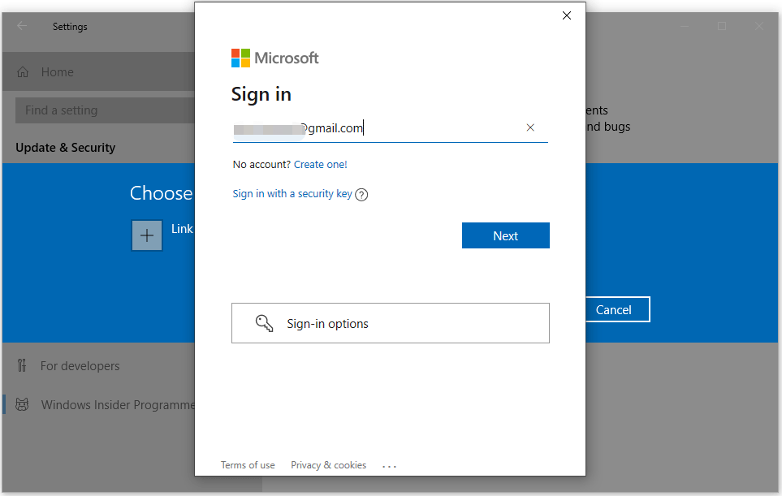782x496 pixels.
Task: Click the Microsoft logo in sign-in dialog
Action: (x=274, y=58)
